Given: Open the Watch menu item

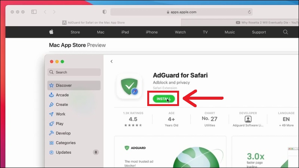Looking at the screenshot, I should [x=180, y=32].
